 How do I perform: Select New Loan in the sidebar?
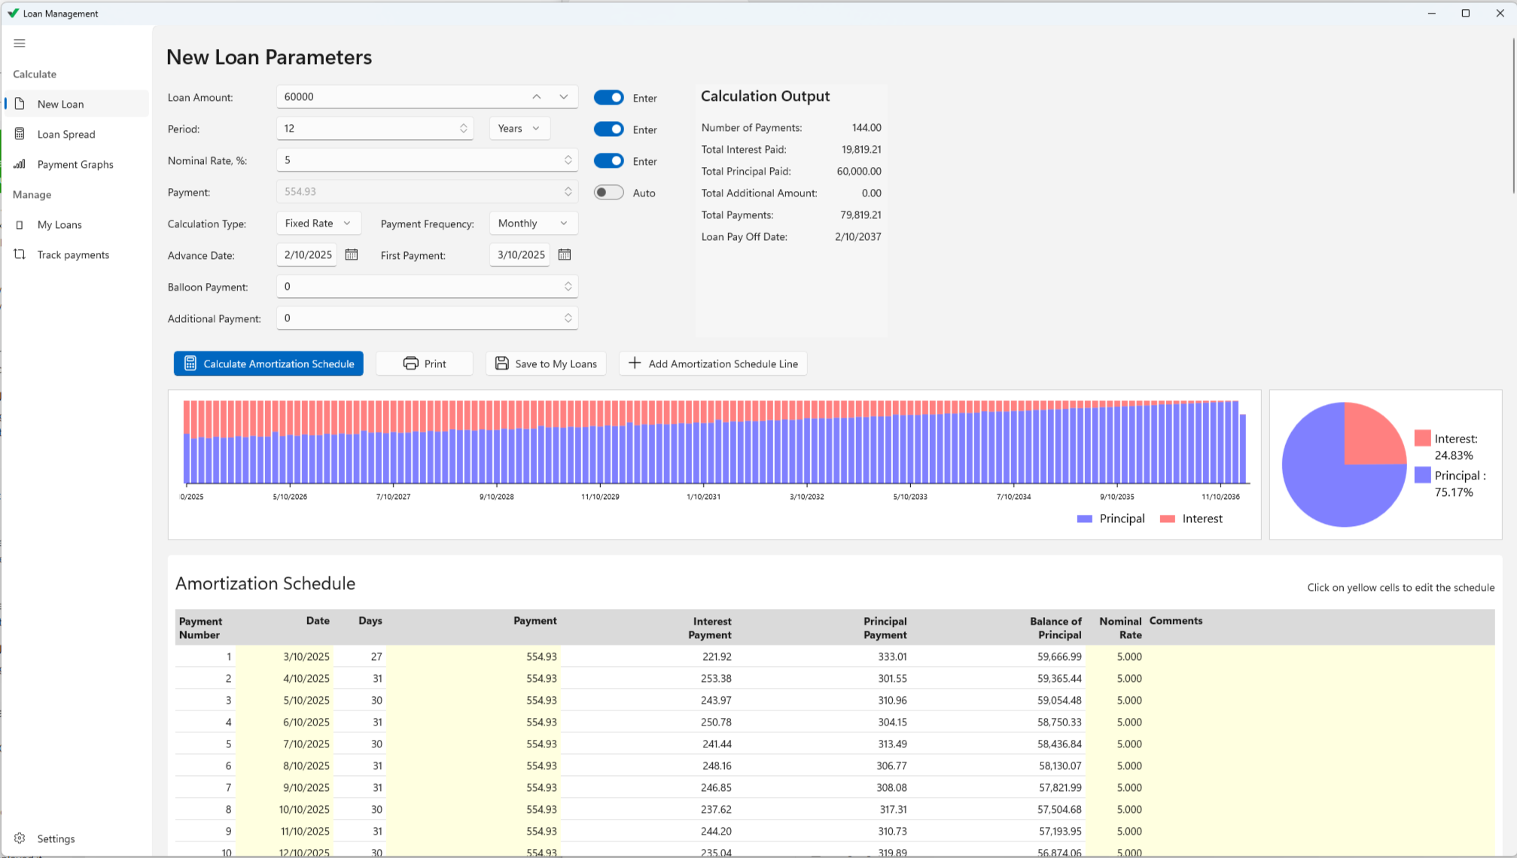click(x=61, y=104)
